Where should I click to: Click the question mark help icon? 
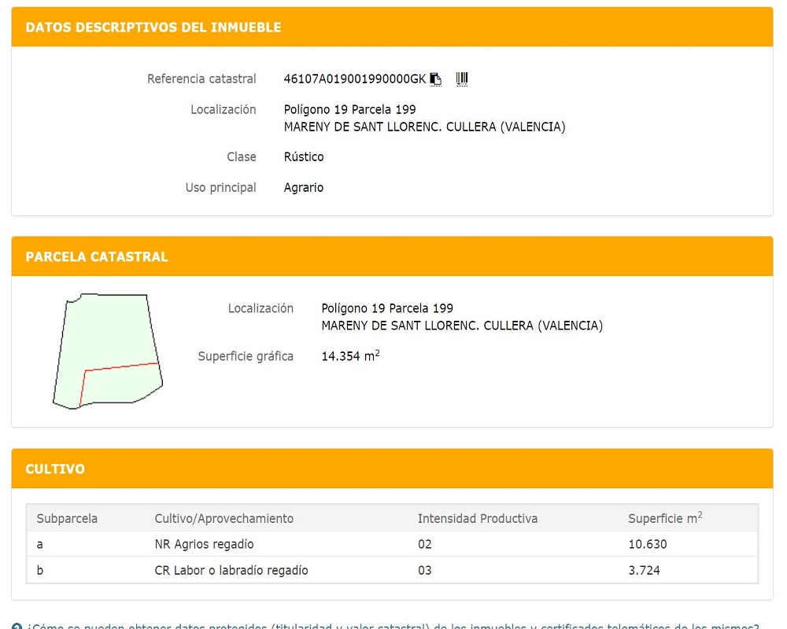(17, 627)
